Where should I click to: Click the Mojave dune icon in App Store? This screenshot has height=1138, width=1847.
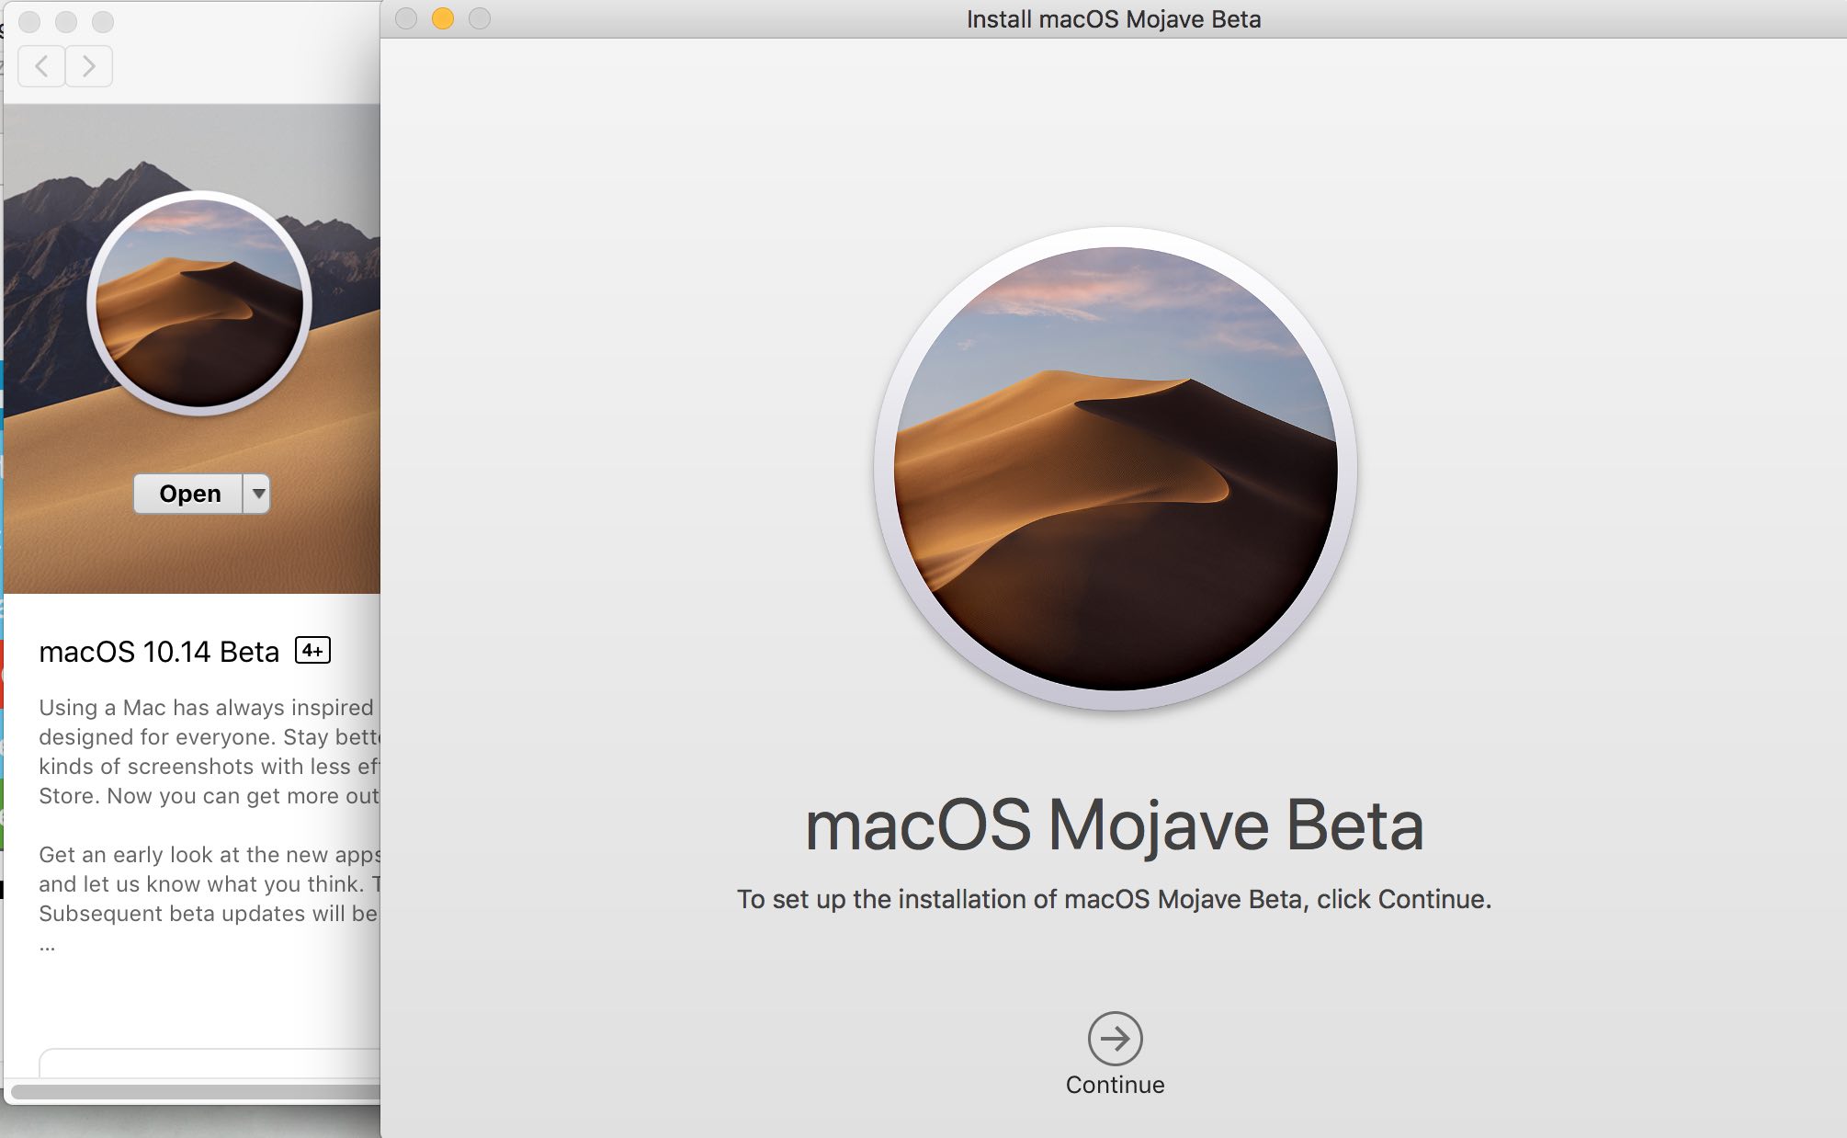pos(199,303)
